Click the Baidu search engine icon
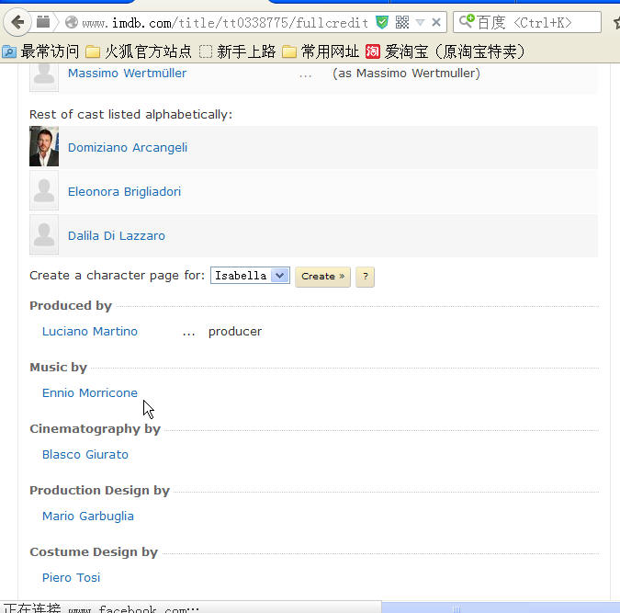This screenshot has height=613, width=620. [467, 21]
